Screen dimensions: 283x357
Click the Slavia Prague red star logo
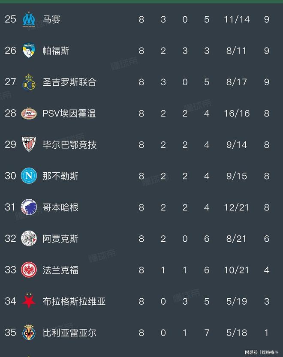click(x=29, y=301)
